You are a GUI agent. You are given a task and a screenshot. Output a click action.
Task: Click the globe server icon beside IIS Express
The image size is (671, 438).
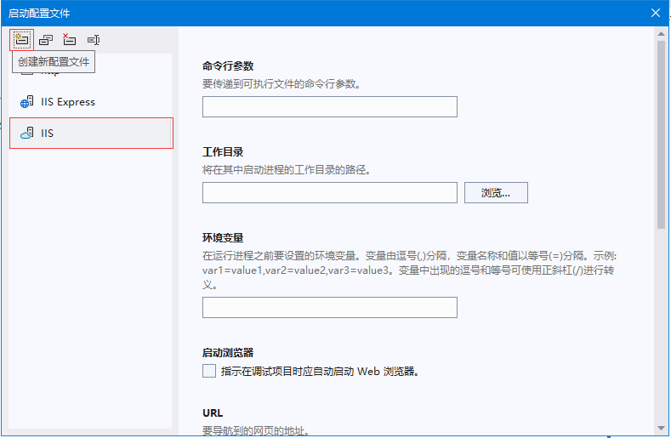27,102
